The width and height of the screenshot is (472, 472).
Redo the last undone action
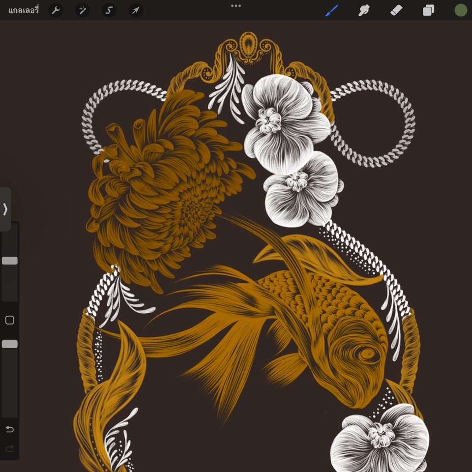(10, 448)
